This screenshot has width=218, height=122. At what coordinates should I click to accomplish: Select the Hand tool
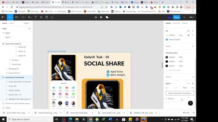47,17
